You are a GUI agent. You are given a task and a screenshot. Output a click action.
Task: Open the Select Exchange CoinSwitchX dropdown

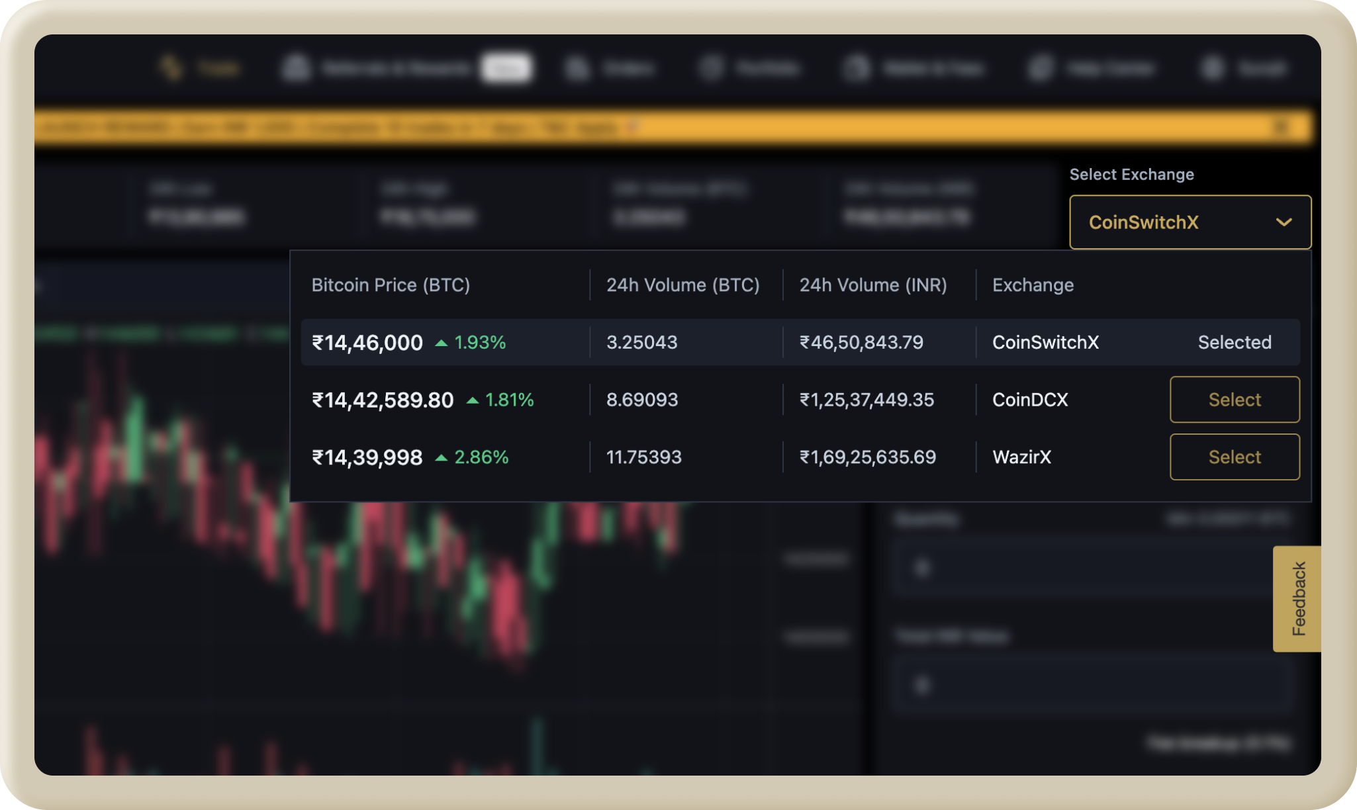click(x=1190, y=222)
